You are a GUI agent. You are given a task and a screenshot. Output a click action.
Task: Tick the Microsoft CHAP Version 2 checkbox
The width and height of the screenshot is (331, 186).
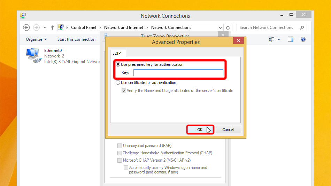(x=120, y=160)
